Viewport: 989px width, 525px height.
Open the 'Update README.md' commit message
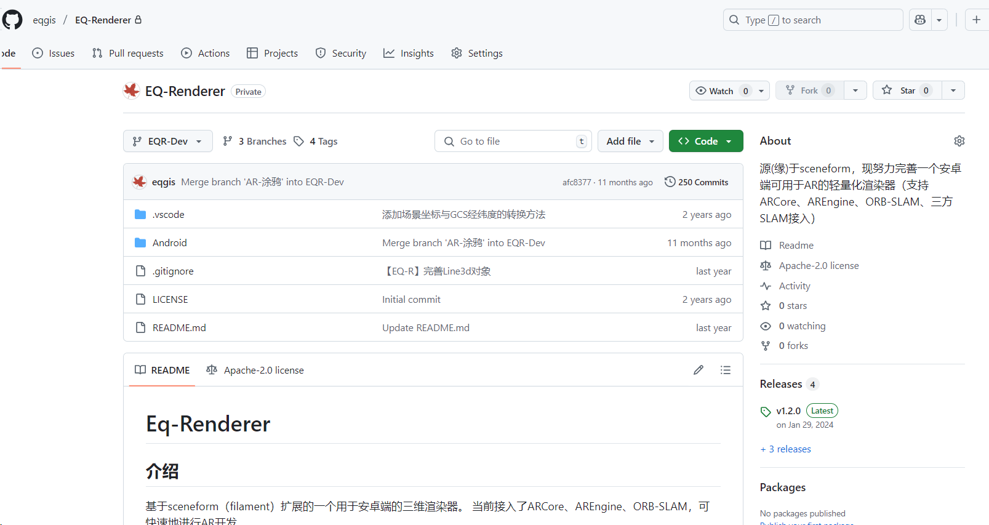coord(426,327)
